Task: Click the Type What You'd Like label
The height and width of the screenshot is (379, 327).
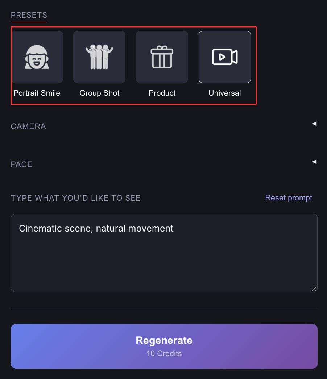Action: click(75, 198)
